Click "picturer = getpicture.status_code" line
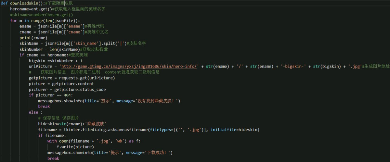Screen dimensions: 390x162 (67, 90)
